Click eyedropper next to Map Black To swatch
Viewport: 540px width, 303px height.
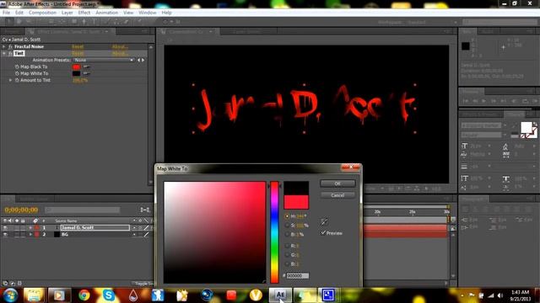[86, 66]
